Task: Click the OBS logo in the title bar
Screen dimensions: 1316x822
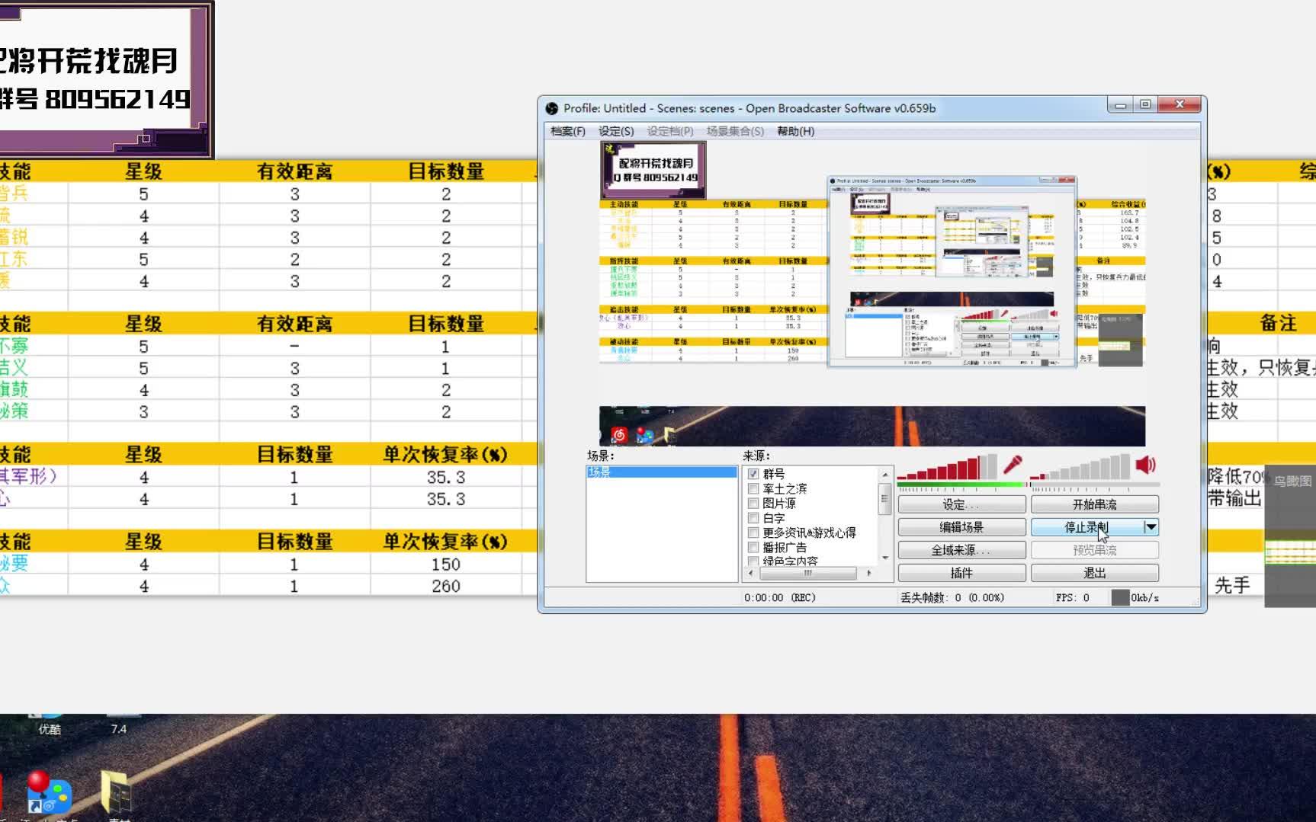Action: point(551,108)
